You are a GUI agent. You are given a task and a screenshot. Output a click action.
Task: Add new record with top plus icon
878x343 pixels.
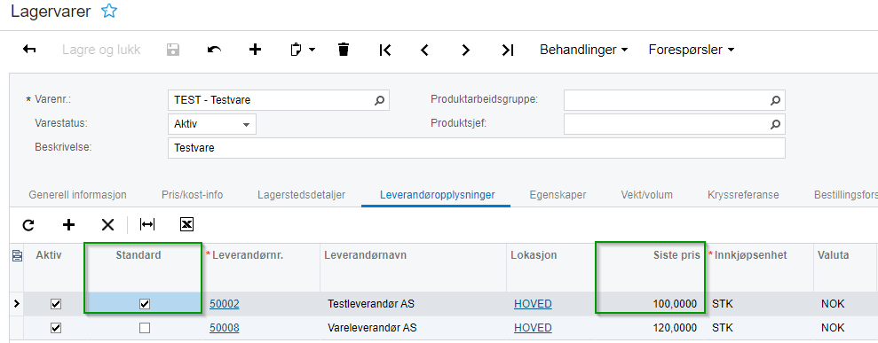pyautogui.click(x=255, y=50)
